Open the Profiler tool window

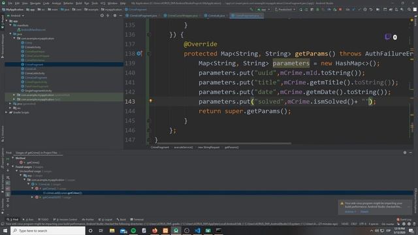(88, 219)
